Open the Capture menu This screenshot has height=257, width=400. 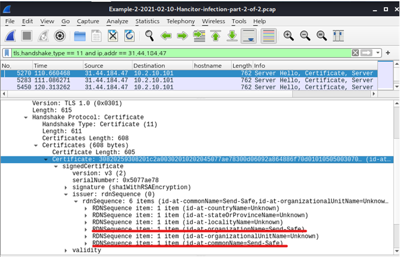(88, 21)
